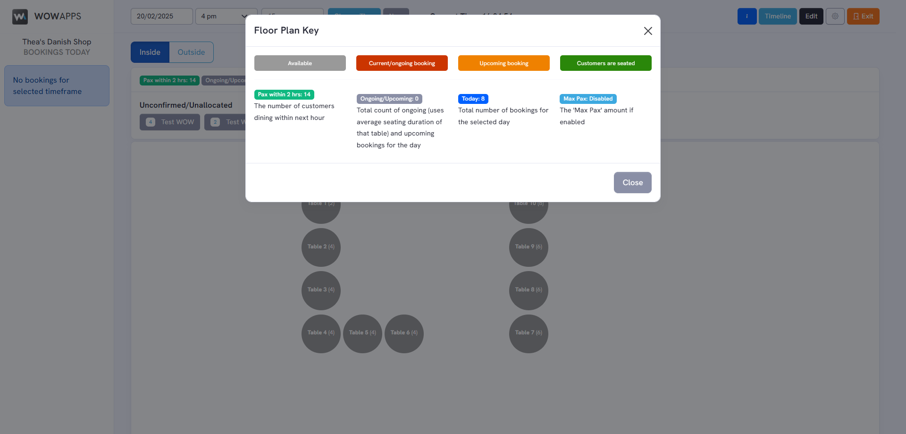The width and height of the screenshot is (906, 434).
Task: Select the Table 2 (4) circle
Action: tap(321, 247)
